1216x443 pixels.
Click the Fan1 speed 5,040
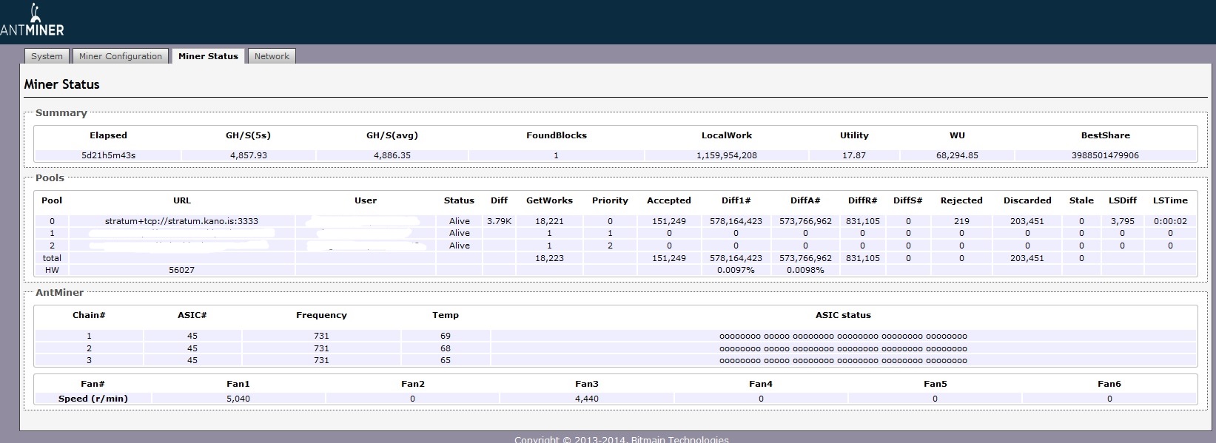coord(238,399)
